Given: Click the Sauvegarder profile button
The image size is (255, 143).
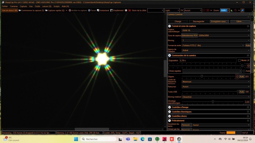Looking at the screenshot, I should click(199, 21).
